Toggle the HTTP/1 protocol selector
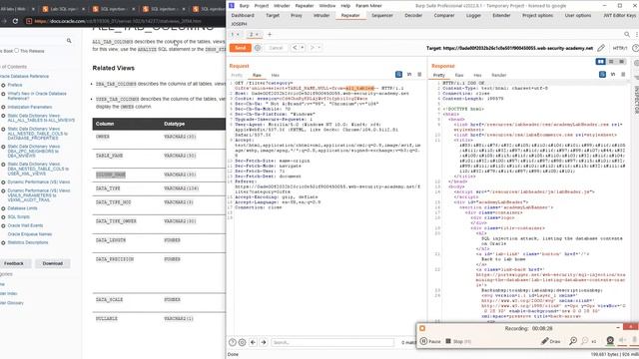This screenshot has width=639, height=359. pyautogui.click(x=619, y=48)
